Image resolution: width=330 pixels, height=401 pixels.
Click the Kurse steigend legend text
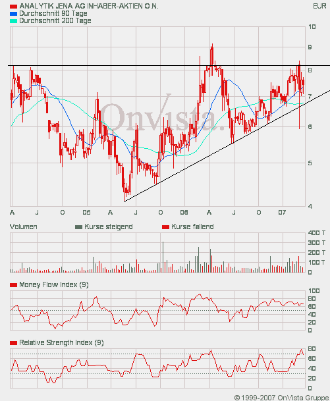tap(109, 227)
